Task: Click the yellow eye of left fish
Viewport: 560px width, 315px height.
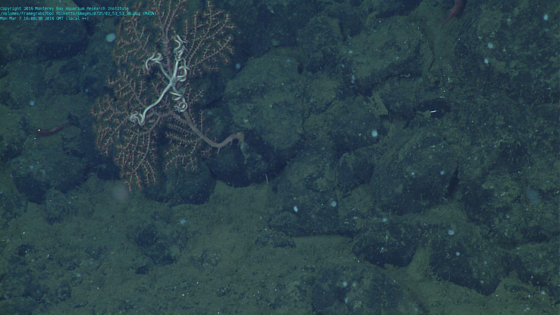Action: click(39, 130)
